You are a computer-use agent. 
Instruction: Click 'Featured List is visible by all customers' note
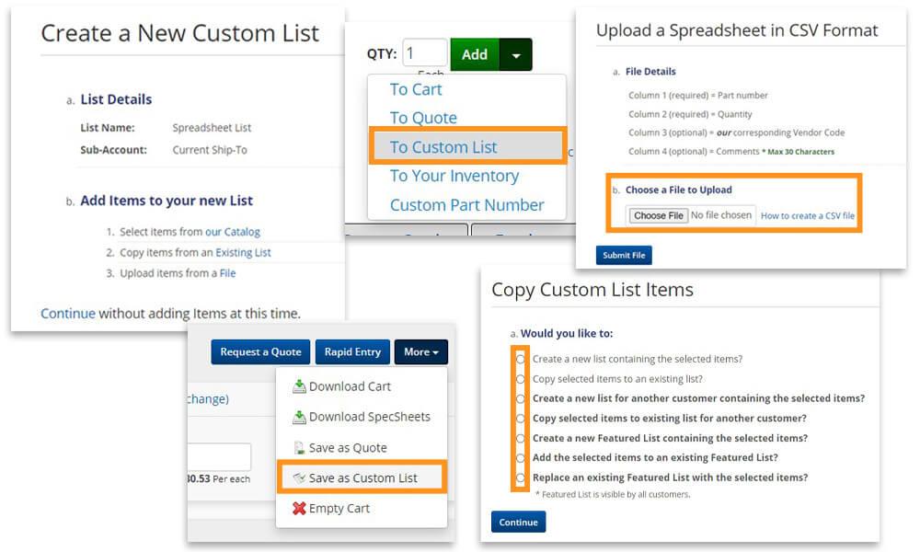613,495
